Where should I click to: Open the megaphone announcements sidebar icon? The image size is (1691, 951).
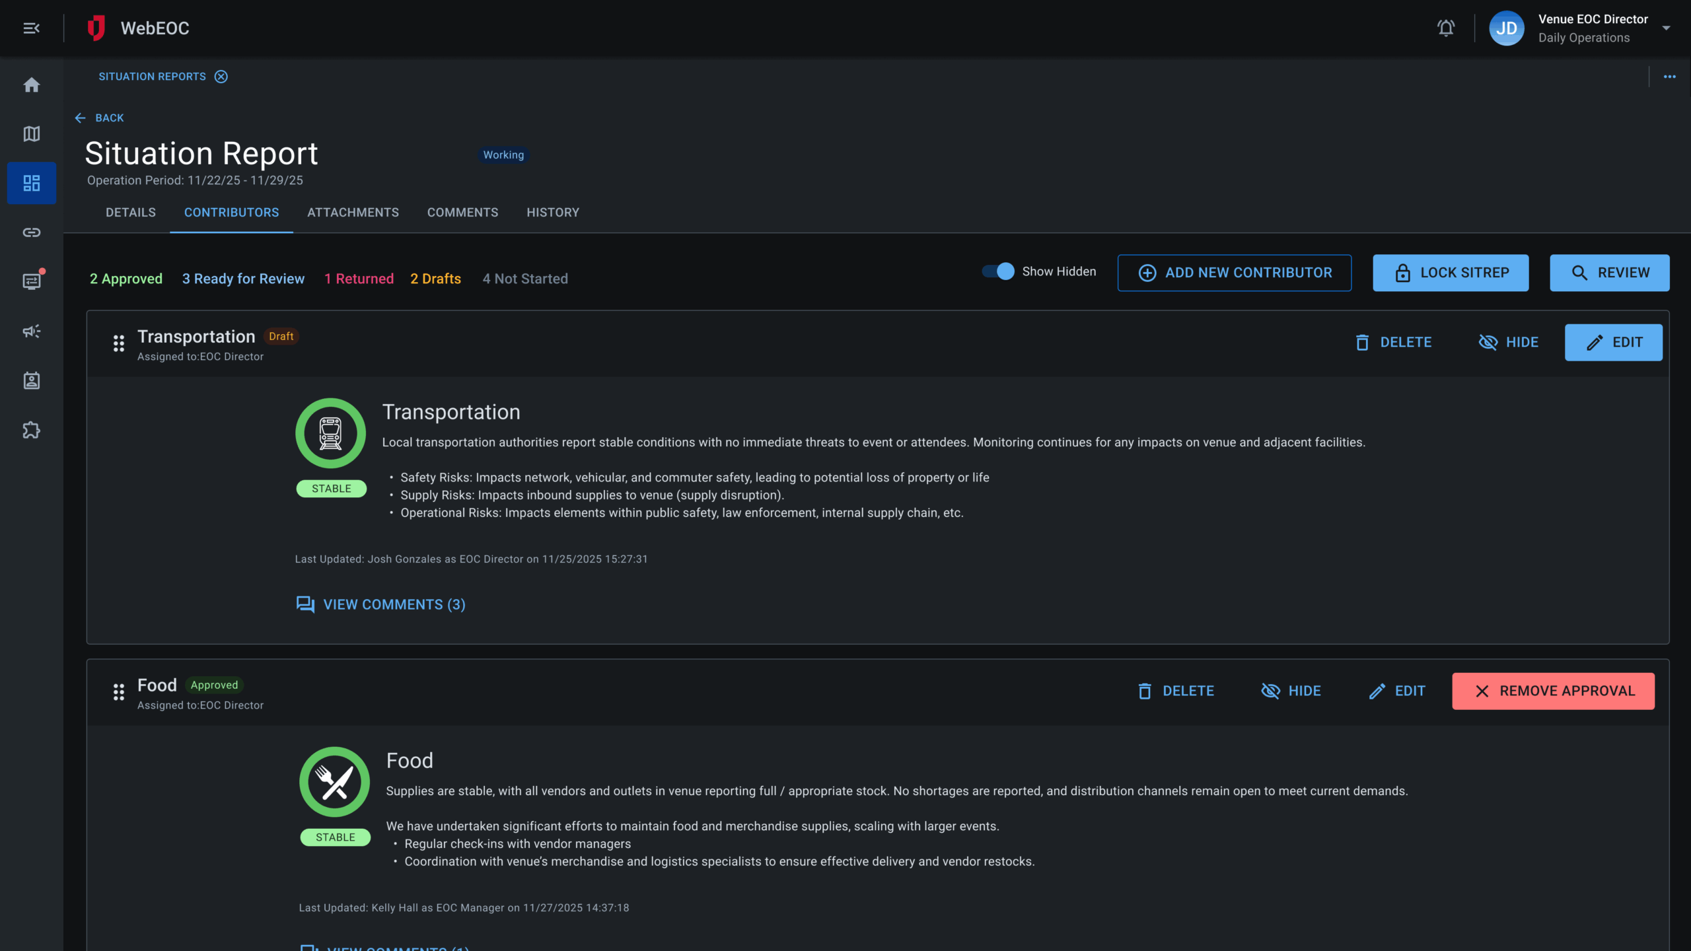tap(31, 332)
